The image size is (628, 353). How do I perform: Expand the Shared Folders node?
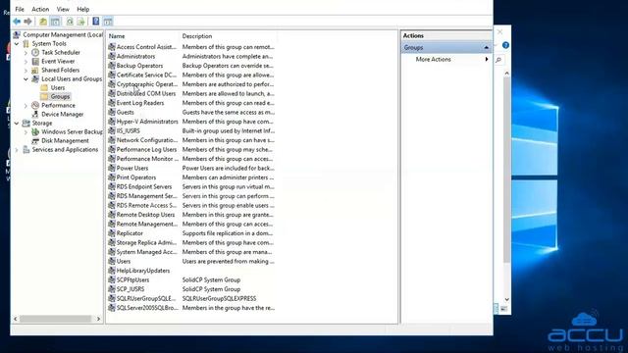point(26,70)
